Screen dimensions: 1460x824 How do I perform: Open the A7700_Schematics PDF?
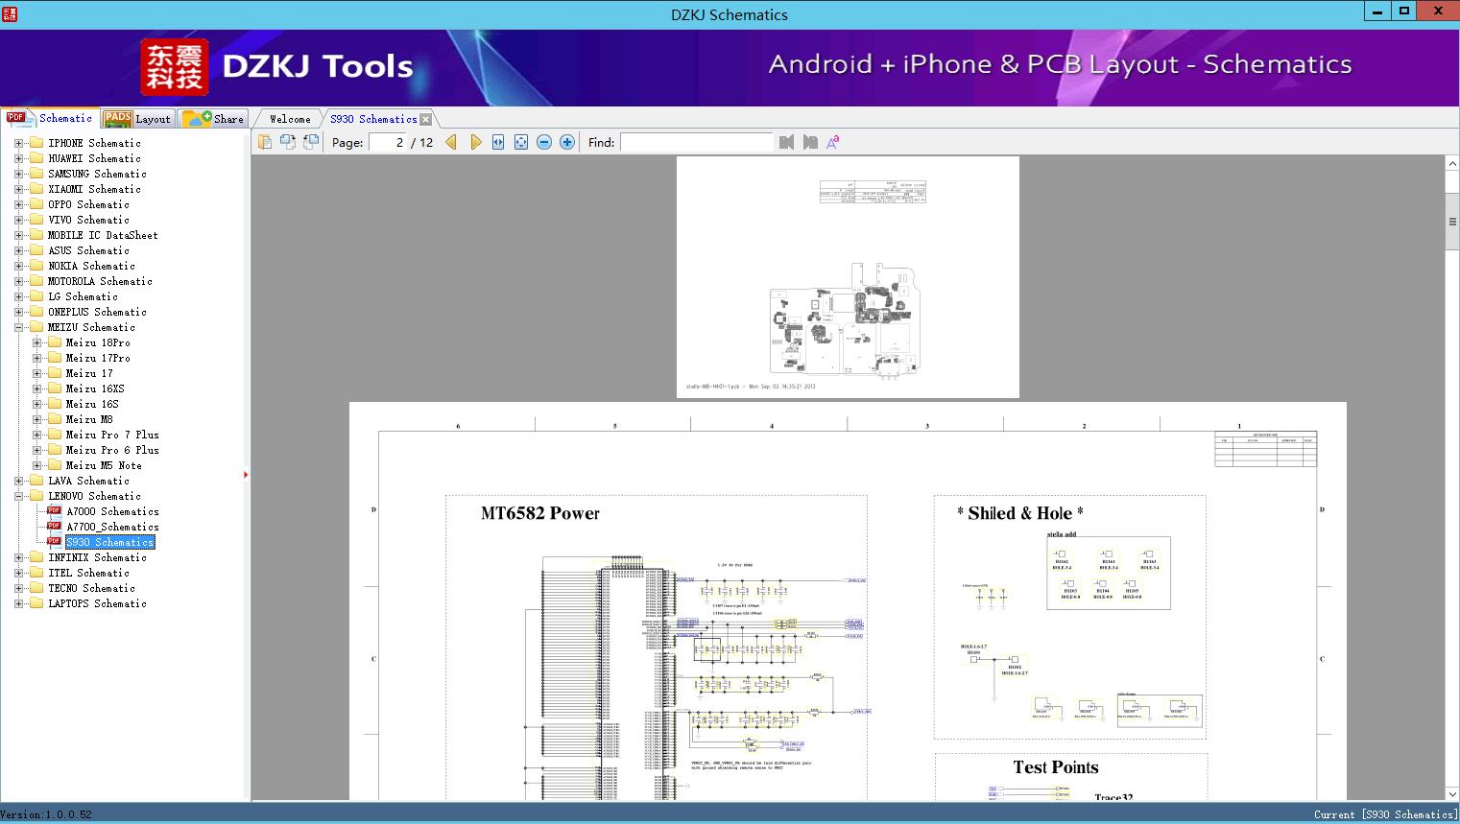[112, 527]
